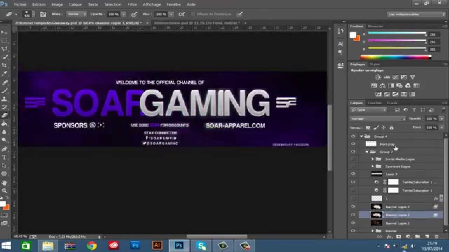Open the Affichage menu
This screenshot has width=449, height=252.
click(x=152, y=5)
